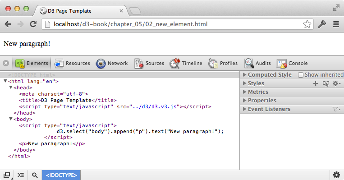The image size is (344, 180).
Task: Open the Profiles panel
Action: 223,63
